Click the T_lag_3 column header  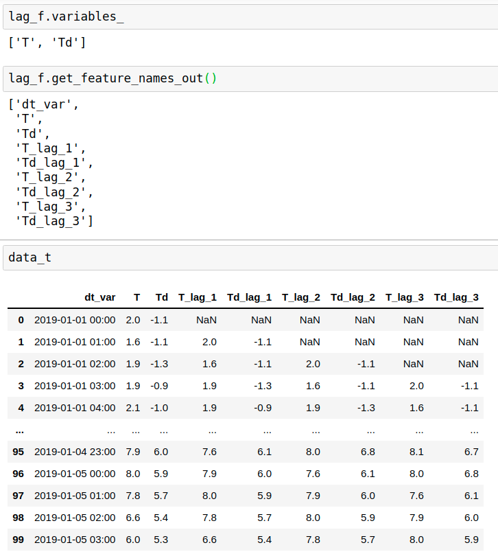[x=404, y=297]
